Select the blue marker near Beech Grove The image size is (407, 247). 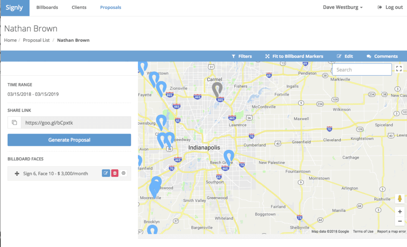pos(229,157)
